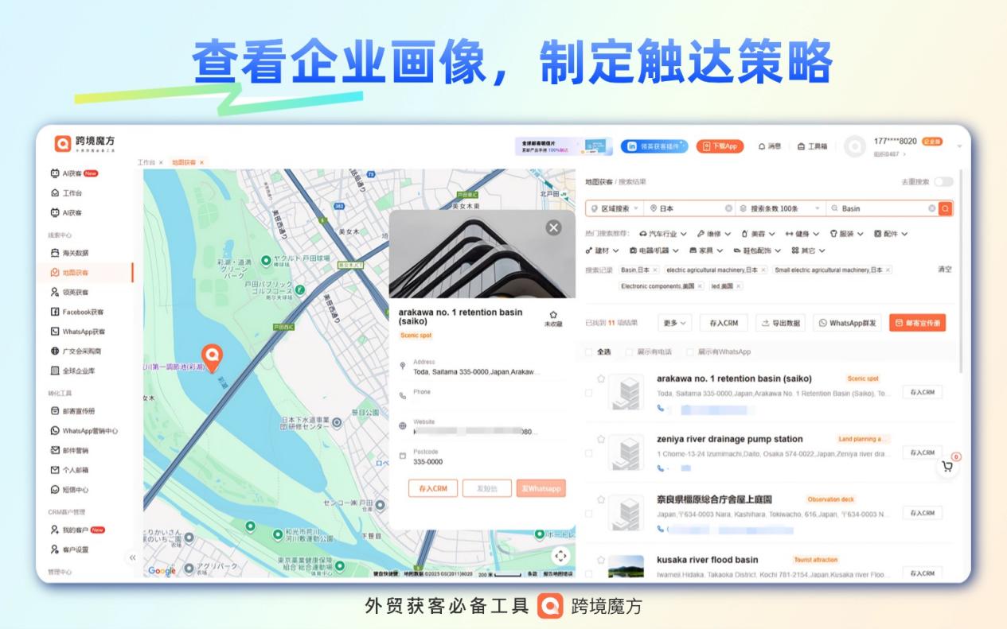Expand the 美容 category
The height and width of the screenshot is (629, 1007).
pyautogui.click(x=758, y=234)
